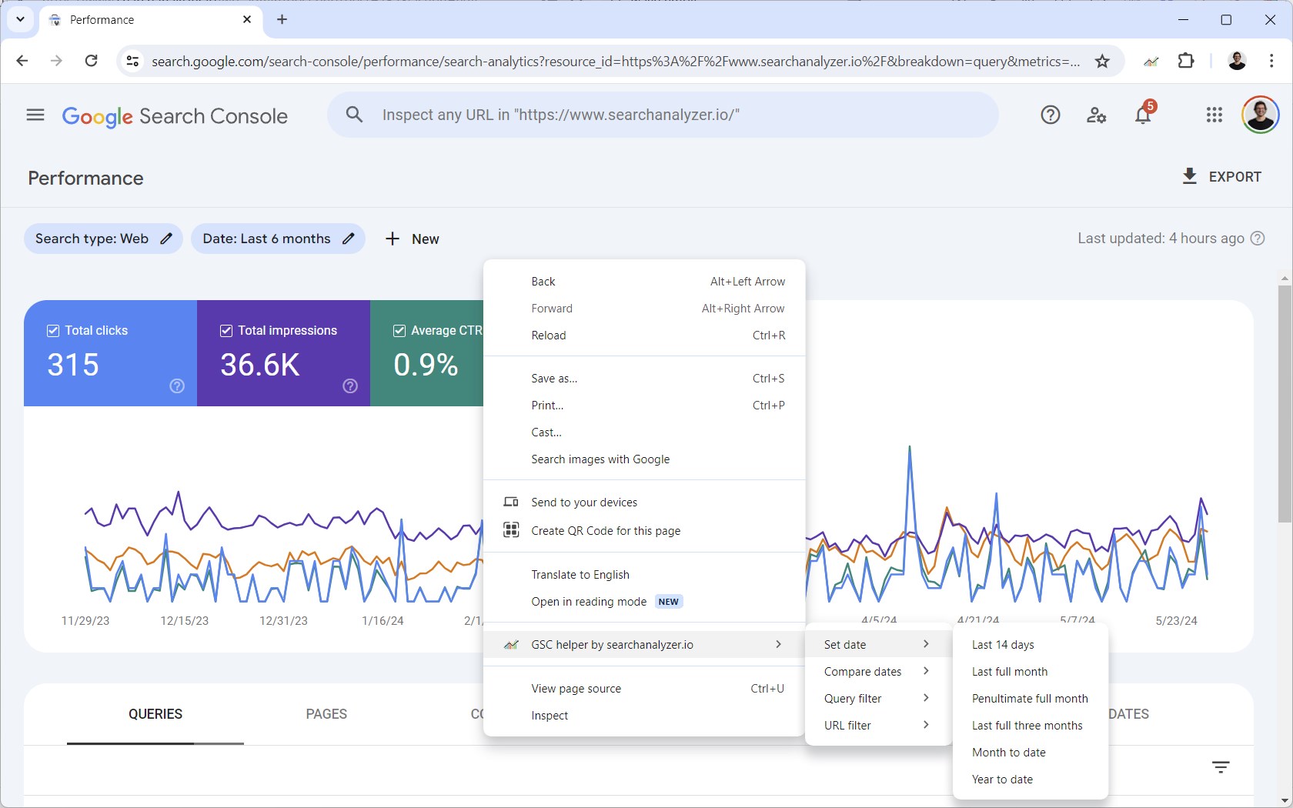This screenshot has height=808, width=1293.
Task: Open the notifications bell
Action: (x=1144, y=115)
